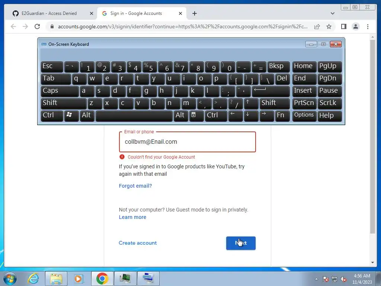Open Windows Explorer folder in taskbar
Screen dimensions: 381x286
click(x=56, y=279)
